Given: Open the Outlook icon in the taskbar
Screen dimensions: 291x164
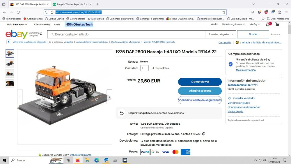Looking at the screenshot, I should pos(106,160).
